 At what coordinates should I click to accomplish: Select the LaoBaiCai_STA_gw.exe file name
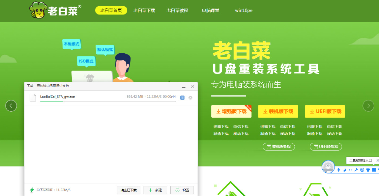click(57, 97)
